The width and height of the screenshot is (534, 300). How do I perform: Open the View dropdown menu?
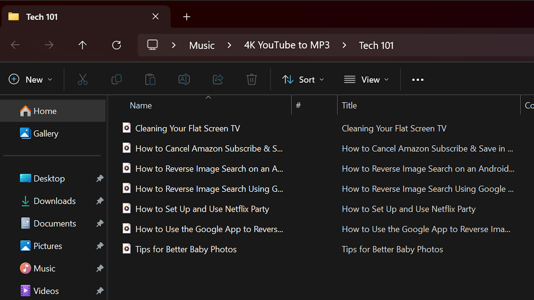click(x=366, y=79)
